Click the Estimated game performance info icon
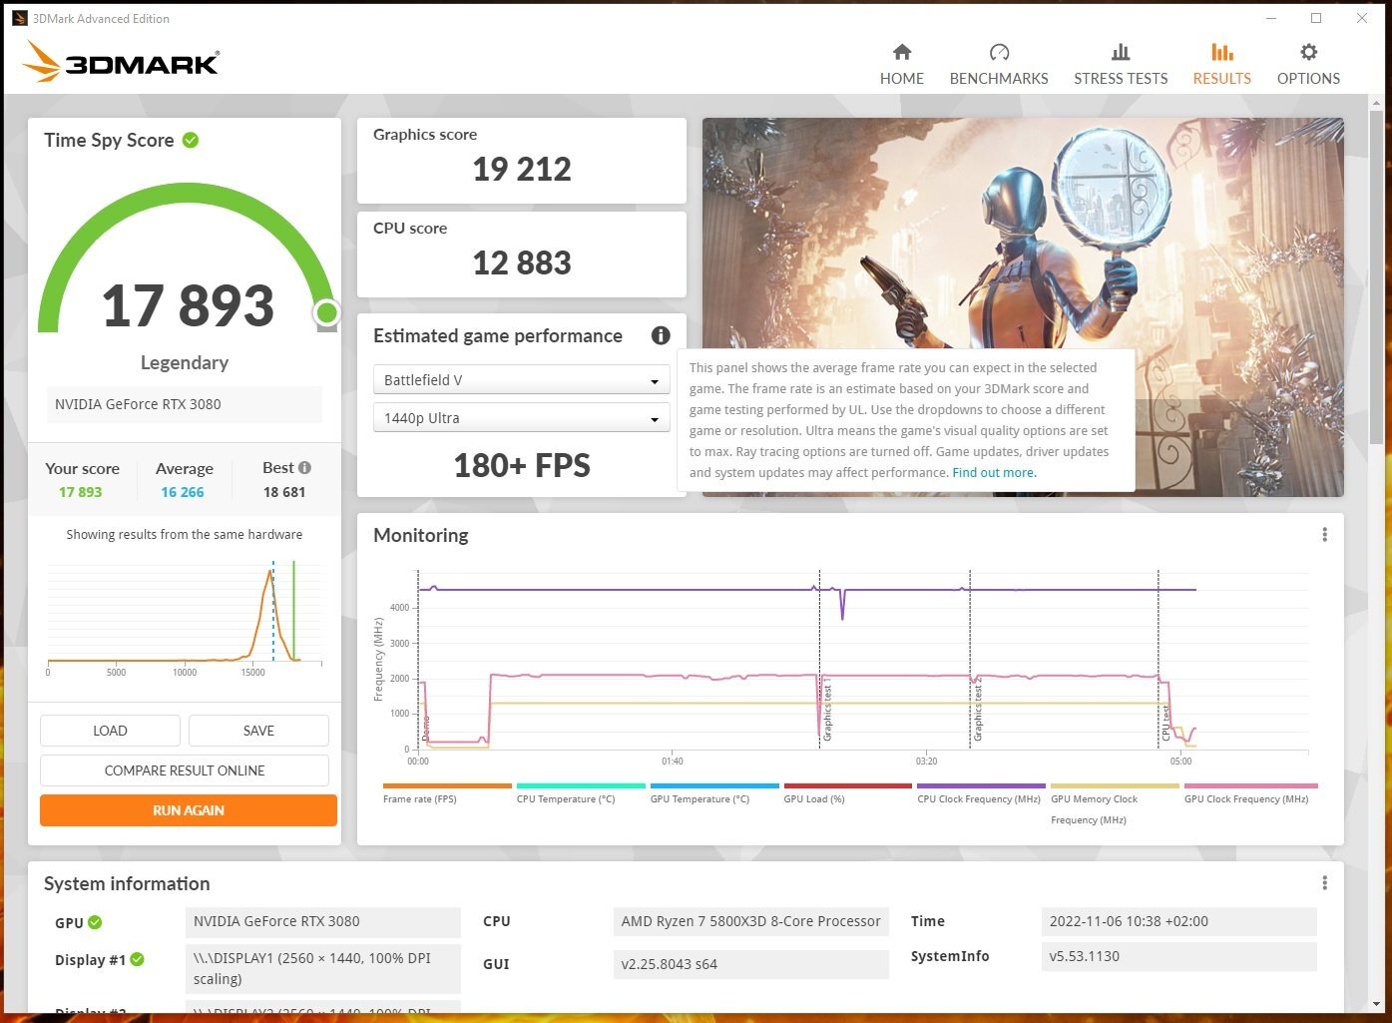1392x1023 pixels. tap(661, 335)
